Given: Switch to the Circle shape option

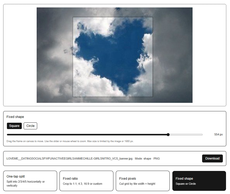Looking at the screenshot, I should point(30,126).
